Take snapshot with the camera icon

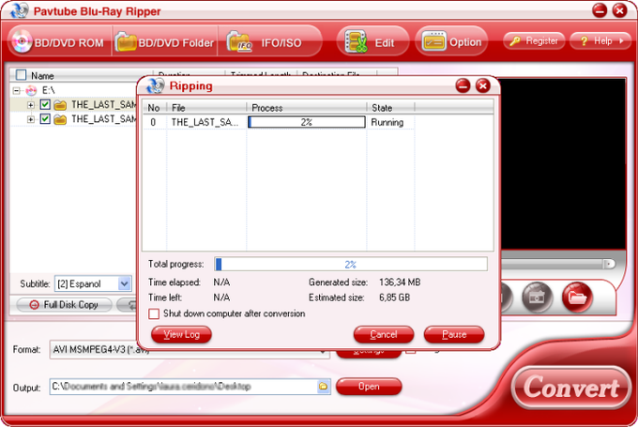pyautogui.click(x=537, y=297)
